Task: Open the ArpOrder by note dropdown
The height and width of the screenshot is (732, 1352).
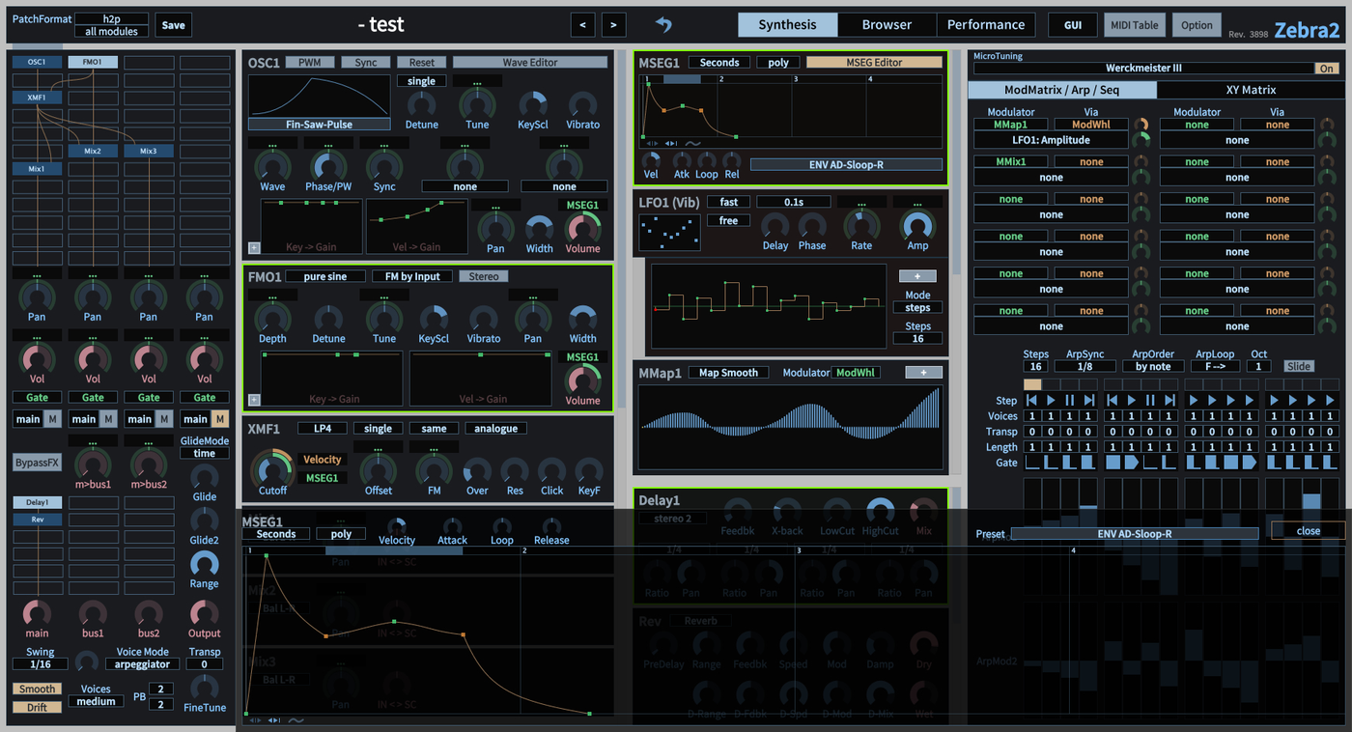Action: tap(1153, 366)
